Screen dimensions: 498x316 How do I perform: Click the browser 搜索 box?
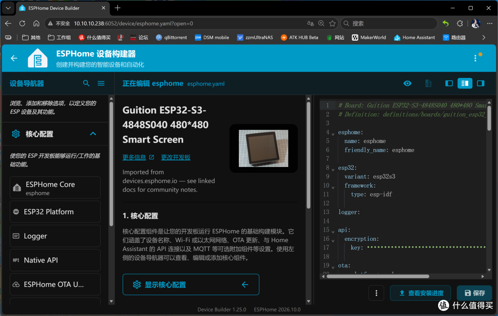pyautogui.click(x=389, y=24)
